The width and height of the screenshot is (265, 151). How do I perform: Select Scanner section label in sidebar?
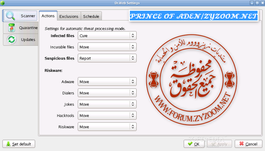tap(28, 16)
